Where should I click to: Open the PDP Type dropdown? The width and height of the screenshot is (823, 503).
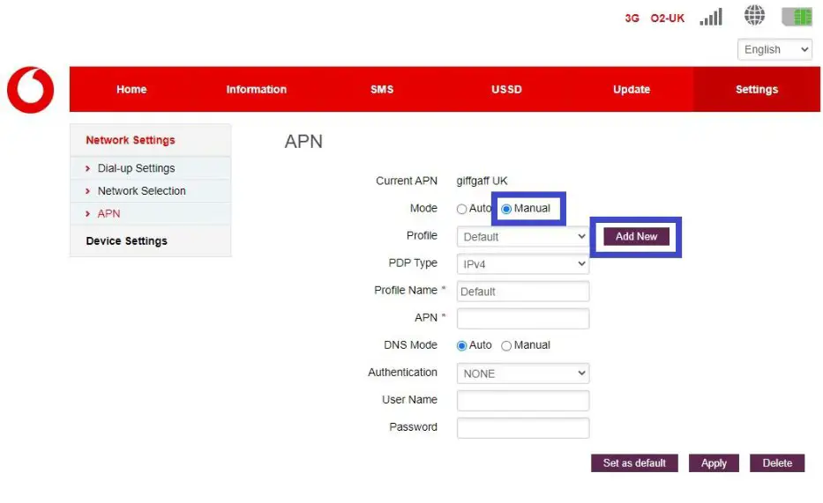click(x=522, y=264)
